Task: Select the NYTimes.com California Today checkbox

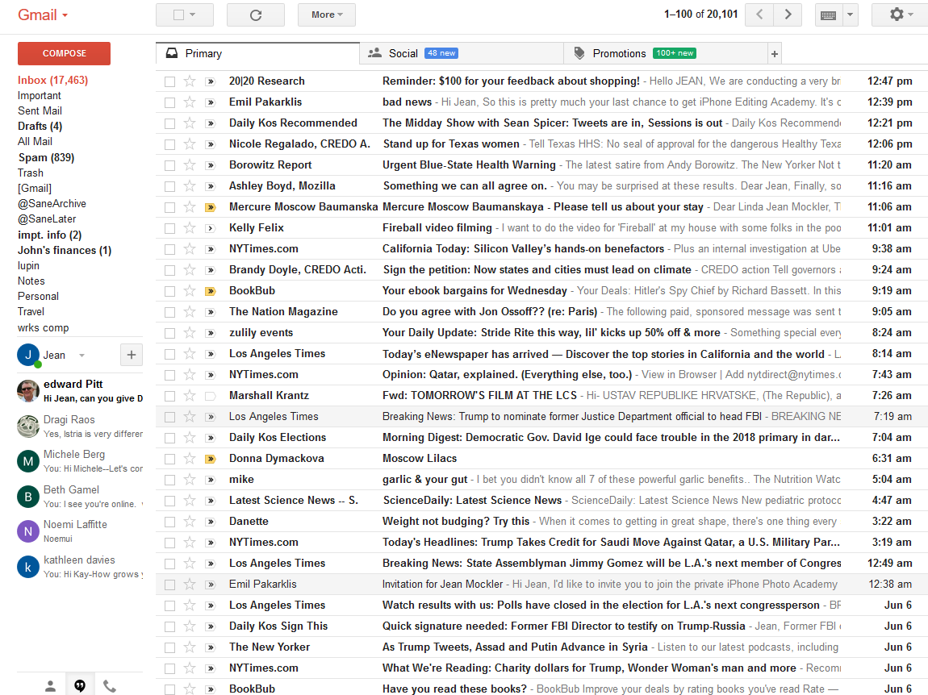Action: tap(169, 250)
